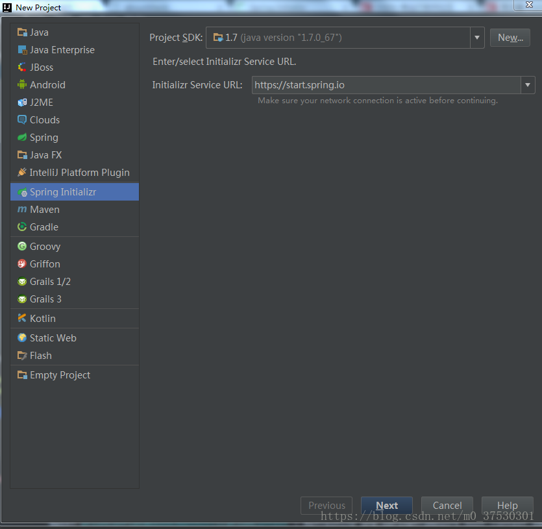This screenshot has height=529, width=542.
Task: Click the Java FX folder icon
Action: pos(22,155)
